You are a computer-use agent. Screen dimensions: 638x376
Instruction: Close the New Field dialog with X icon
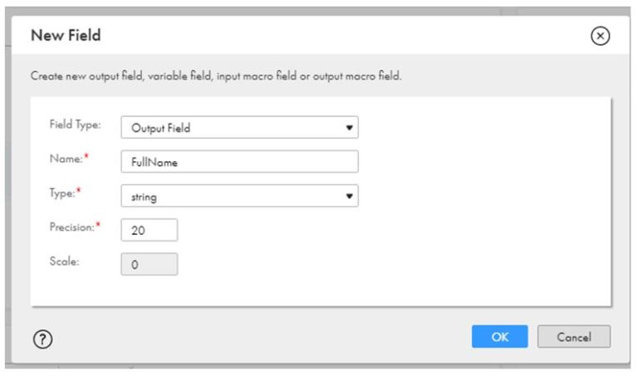(600, 36)
